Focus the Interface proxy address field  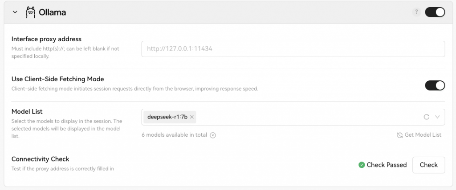tap(293, 49)
